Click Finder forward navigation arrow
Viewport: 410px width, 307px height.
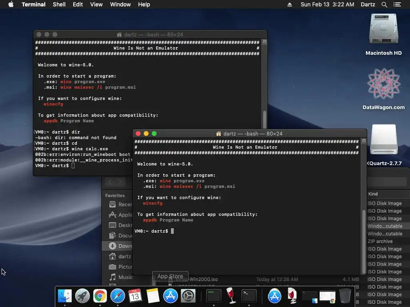click(120, 182)
